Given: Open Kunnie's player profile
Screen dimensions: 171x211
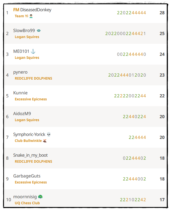Looking at the screenshot, I should (20, 93).
